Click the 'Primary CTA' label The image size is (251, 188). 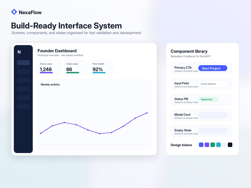point(183,68)
